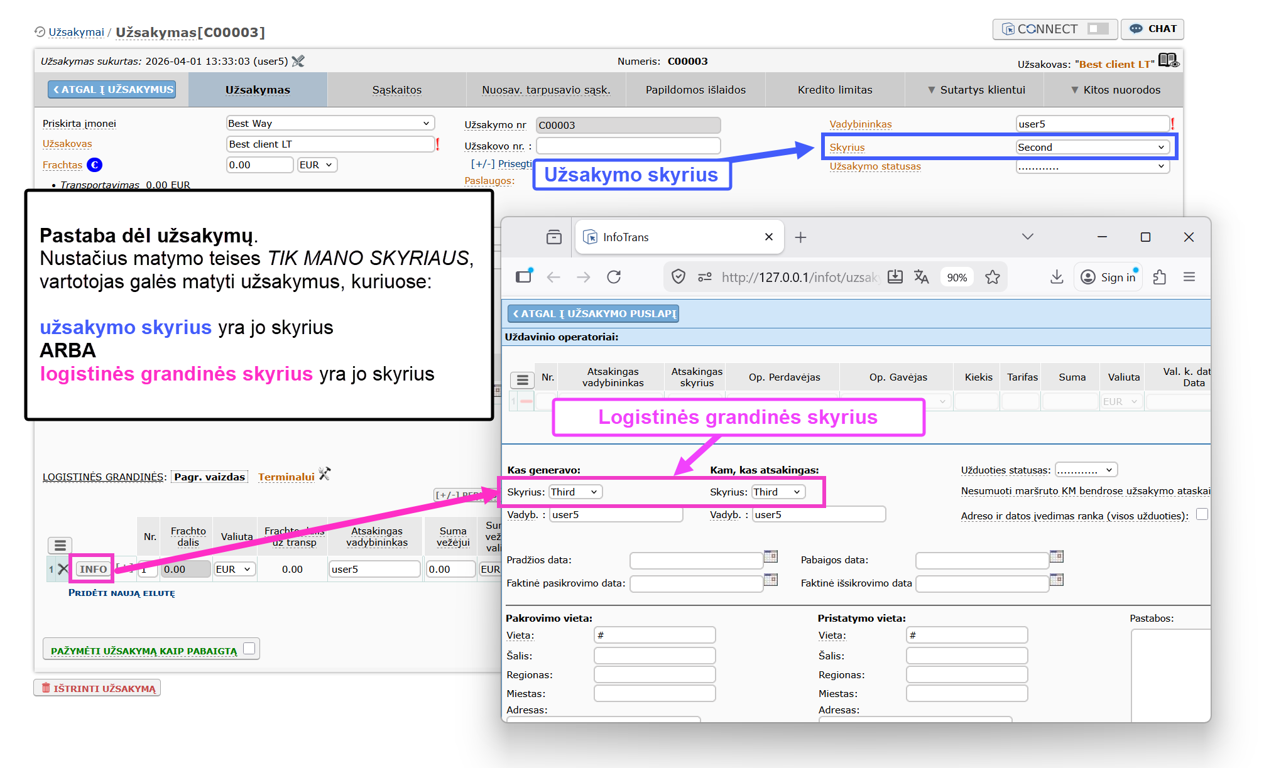Click the tools icon next to Terminalui
Screen dimensions: 1286x768
(x=324, y=474)
